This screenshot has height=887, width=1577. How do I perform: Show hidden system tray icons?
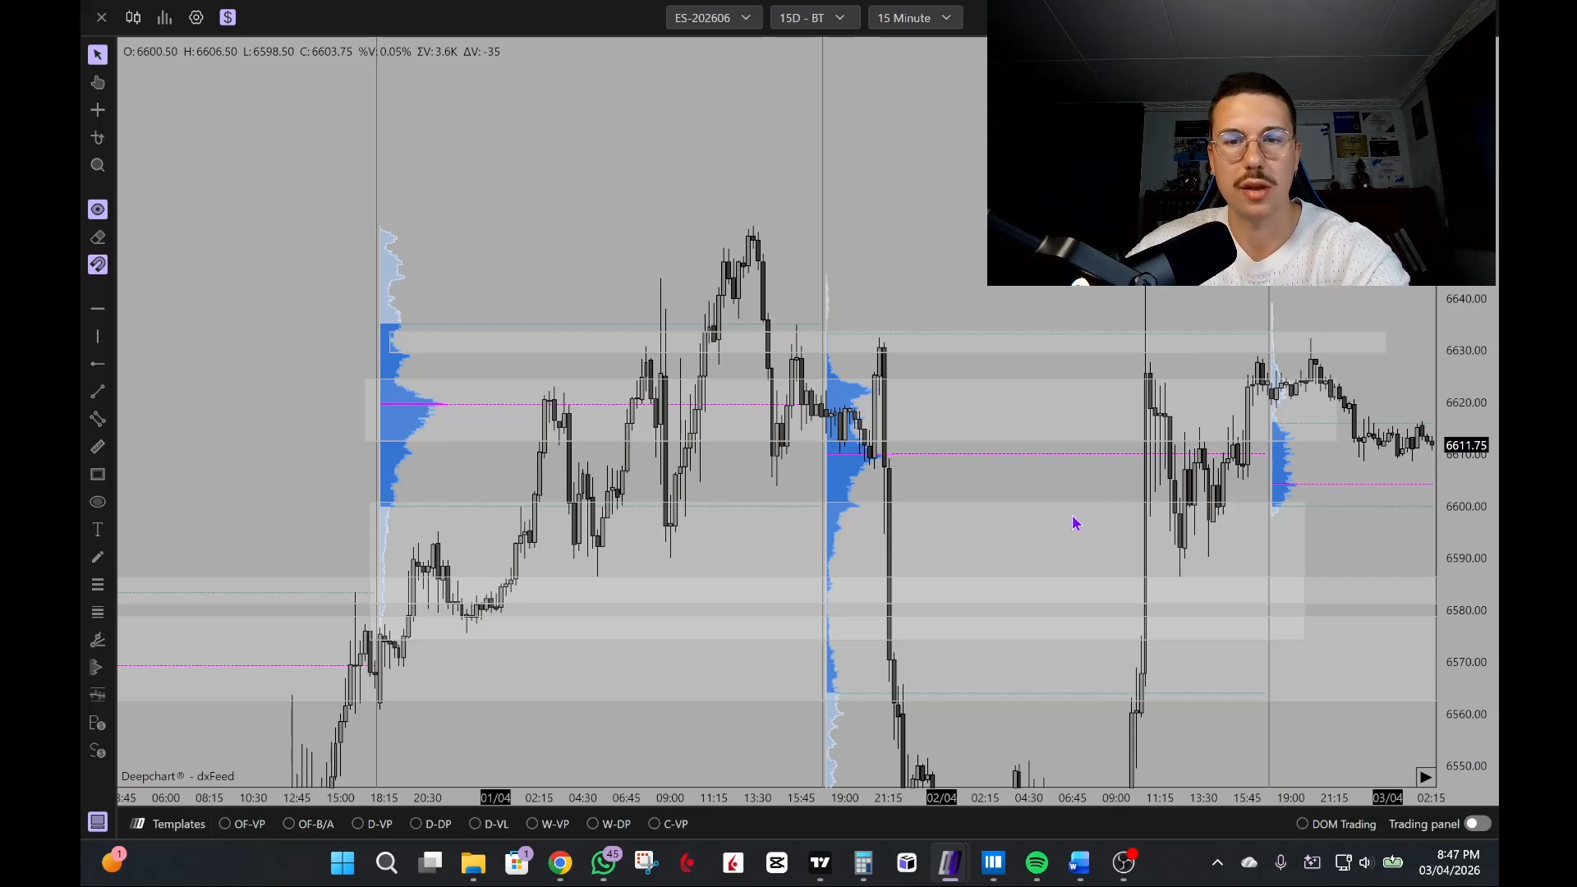coord(1217,862)
